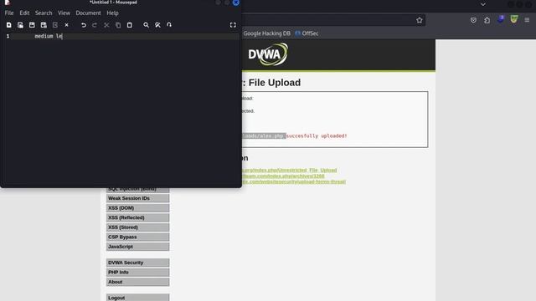Open the Document menu in Mousepad
The width and height of the screenshot is (536, 301).
(88, 13)
